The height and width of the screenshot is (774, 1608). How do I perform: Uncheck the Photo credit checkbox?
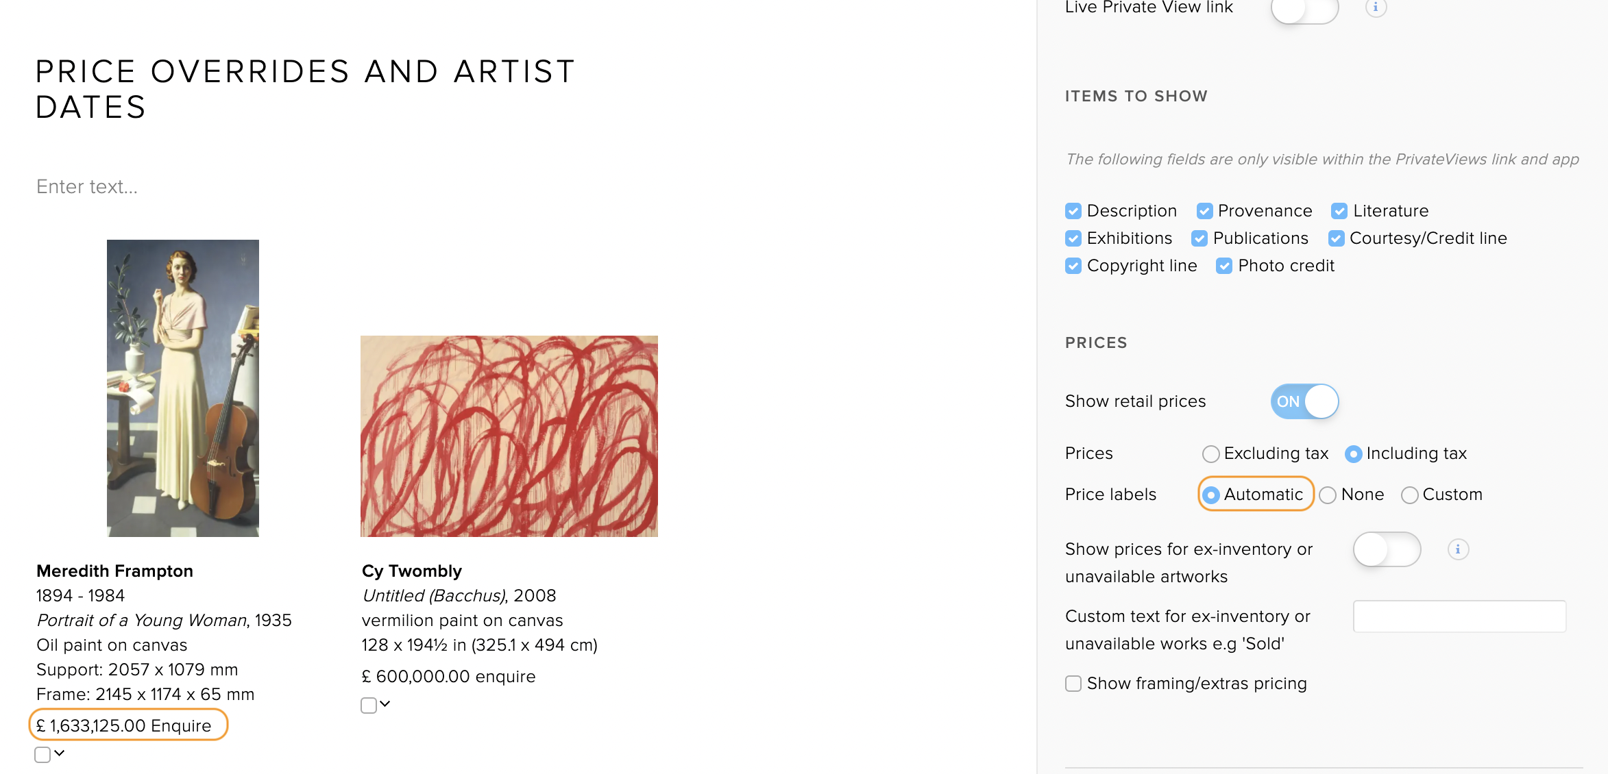pyautogui.click(x=1224, y=266)
